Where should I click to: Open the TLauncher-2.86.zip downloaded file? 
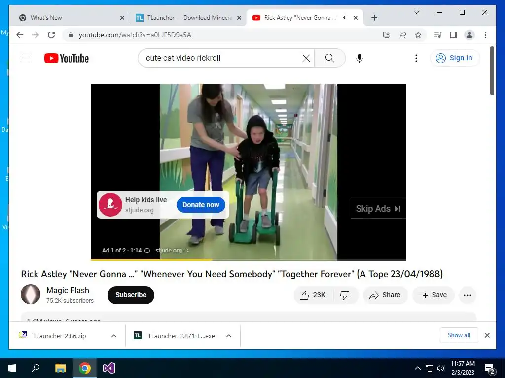pos(59,336)
